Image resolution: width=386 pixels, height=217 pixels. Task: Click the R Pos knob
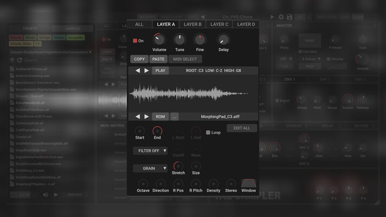pos(178,184)
